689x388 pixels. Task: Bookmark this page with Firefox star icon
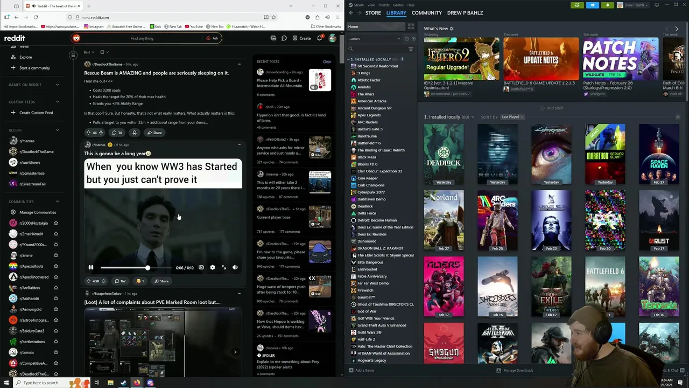coord(275,17)
